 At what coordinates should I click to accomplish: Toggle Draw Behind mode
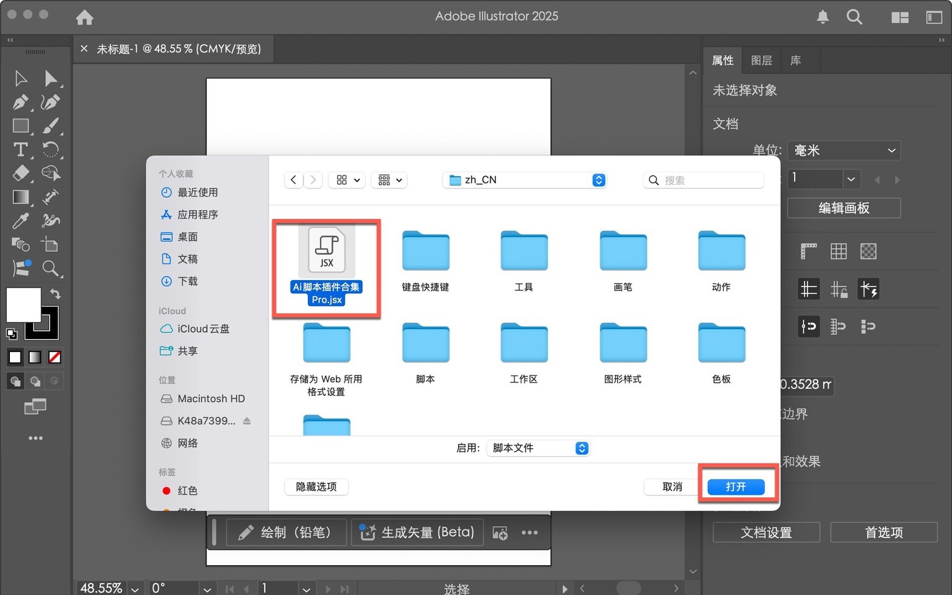pos(35,381)
